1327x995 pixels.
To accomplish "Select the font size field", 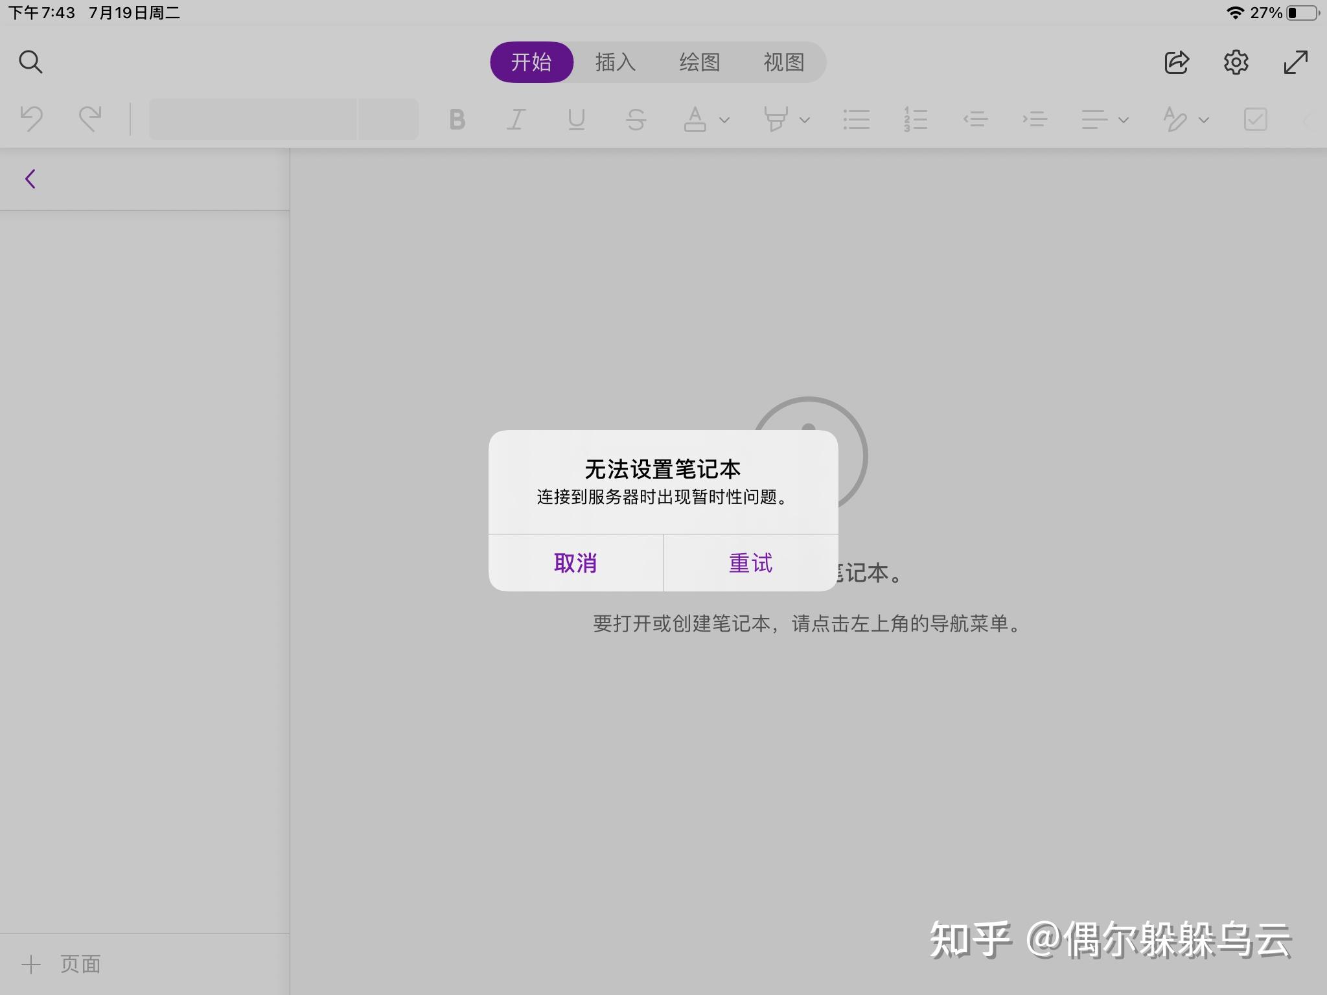I will click(x=388, y=119).
